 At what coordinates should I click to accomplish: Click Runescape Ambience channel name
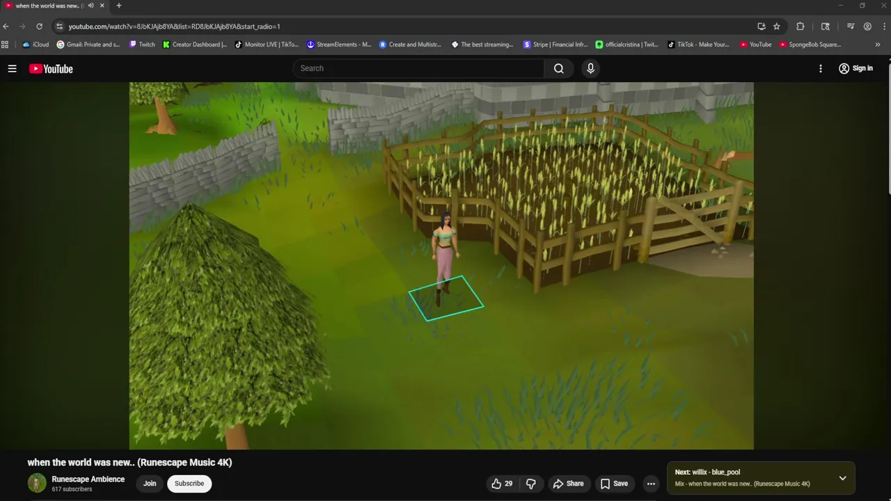88,479
